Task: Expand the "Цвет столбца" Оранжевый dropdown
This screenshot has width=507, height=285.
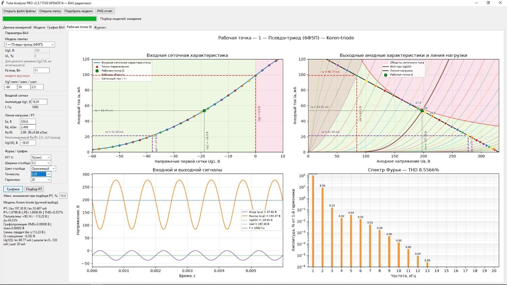Action: coord(43,169)
